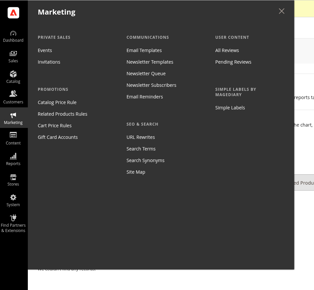Viewport: 314px width, 290px height.
Task: View Pending Reviews under User Content
Action: [233, 62]
